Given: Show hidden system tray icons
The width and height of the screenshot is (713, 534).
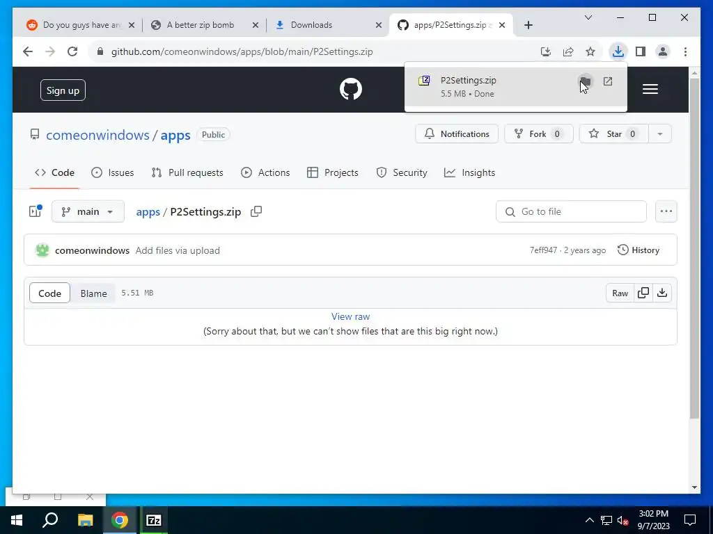Looking at the screenshot, I should [589, 520].
